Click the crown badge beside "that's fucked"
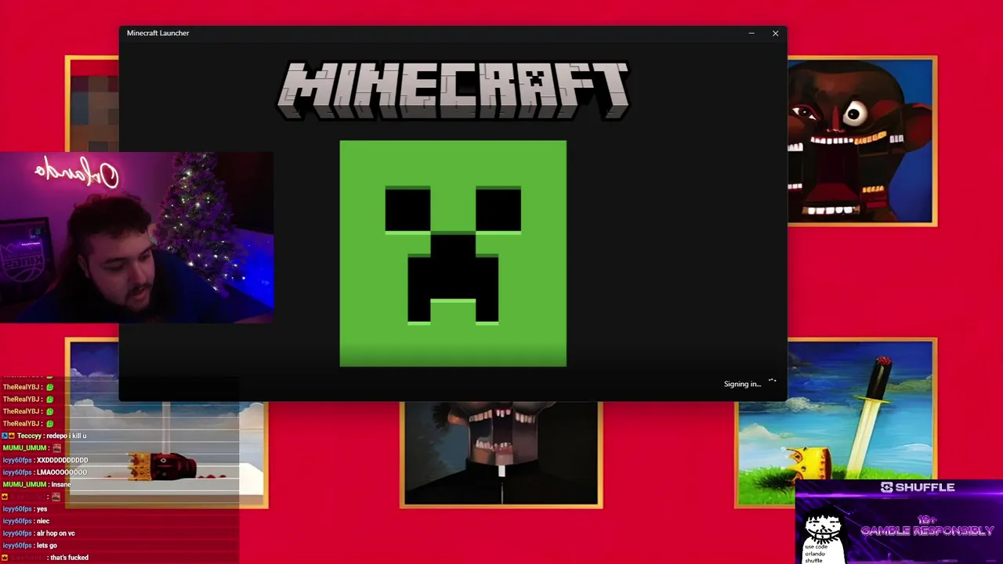Viewport: 1003px width, 564px height. coord(5,558)
